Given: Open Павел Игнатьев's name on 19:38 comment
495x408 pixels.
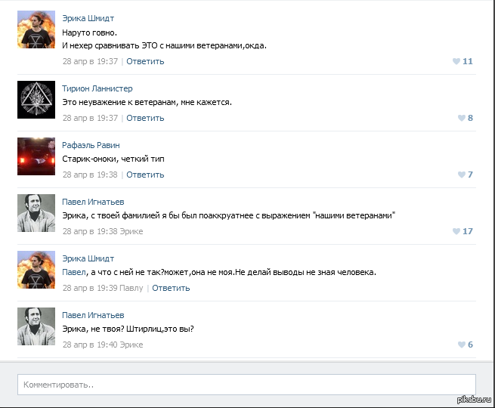Looking at the screenshot, I should (93, 202).
